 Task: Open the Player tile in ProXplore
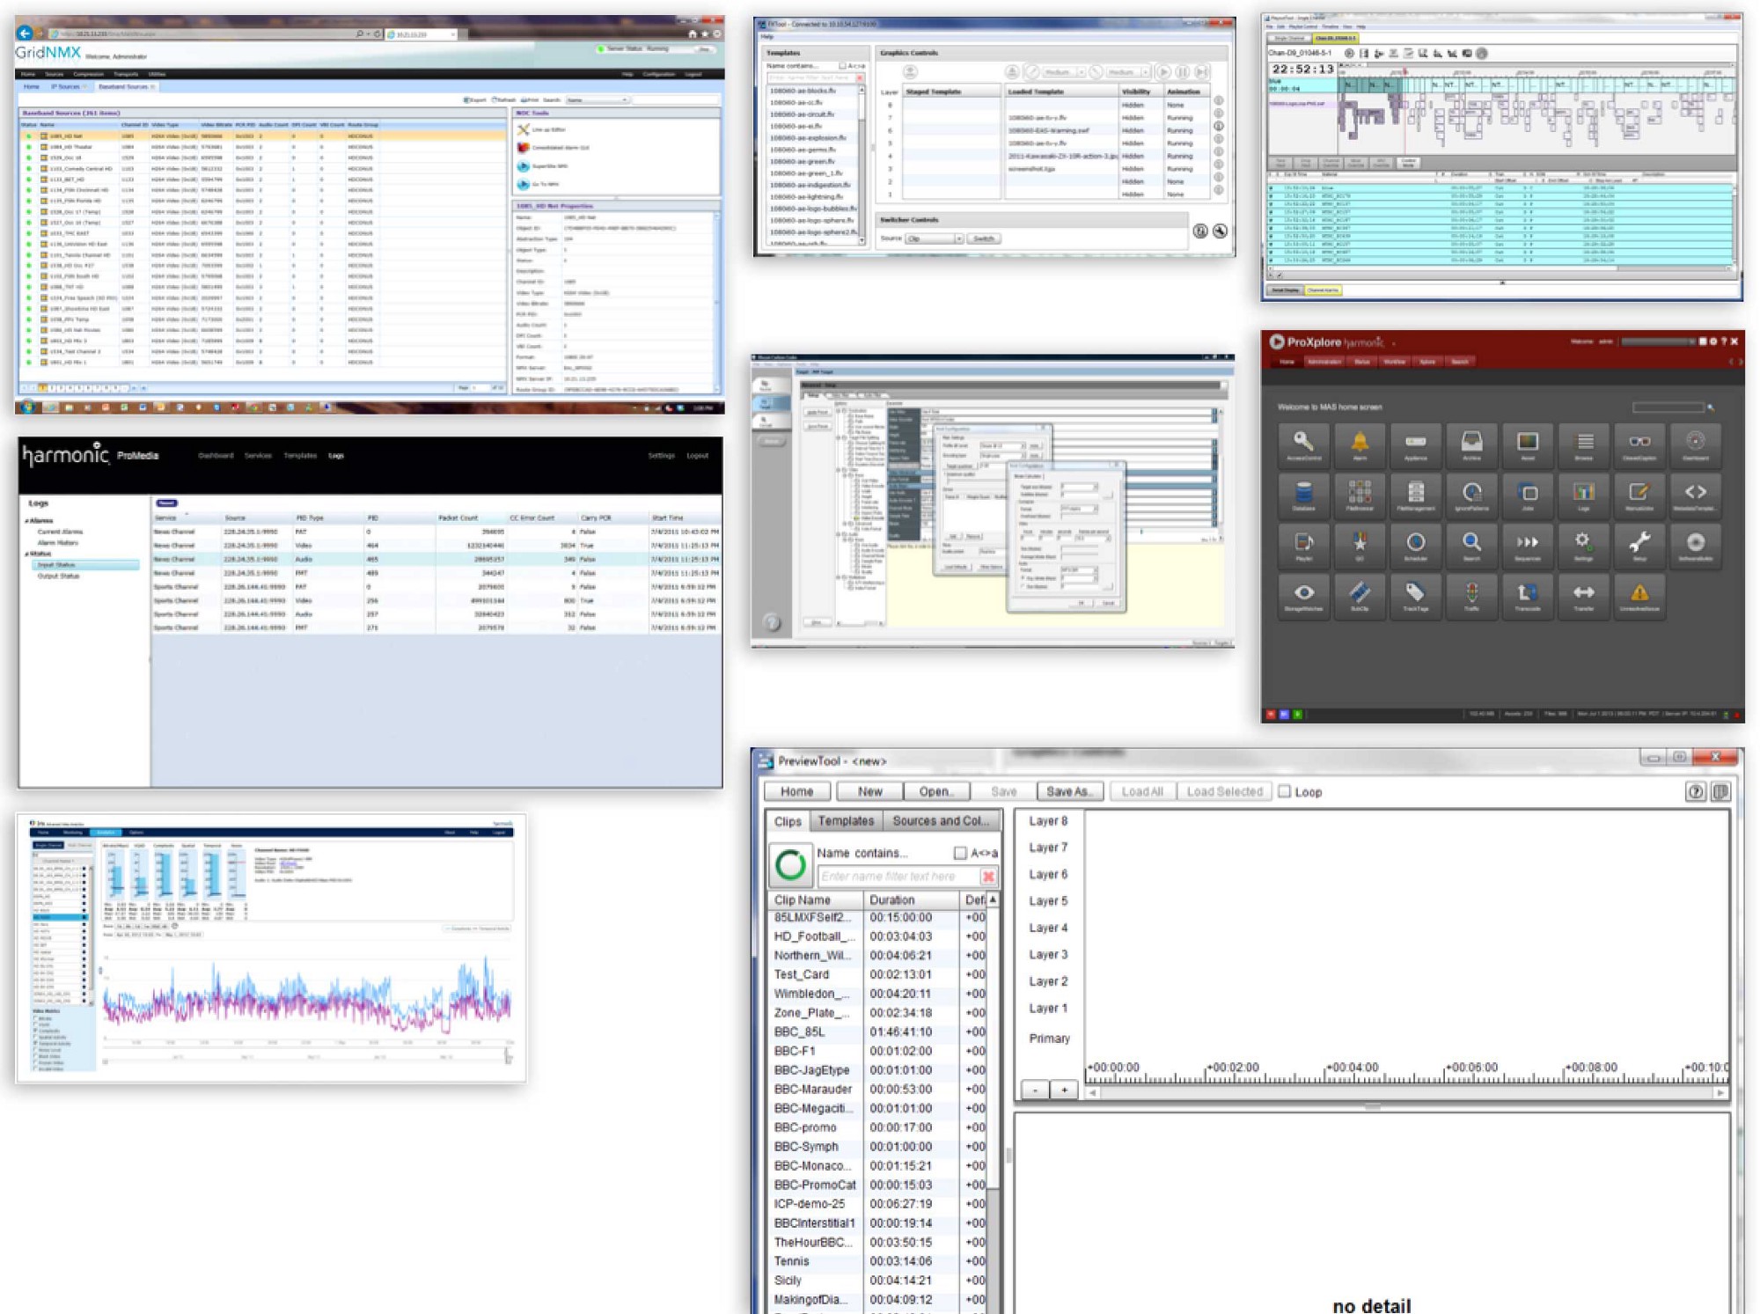click(x=1303, y=546)
